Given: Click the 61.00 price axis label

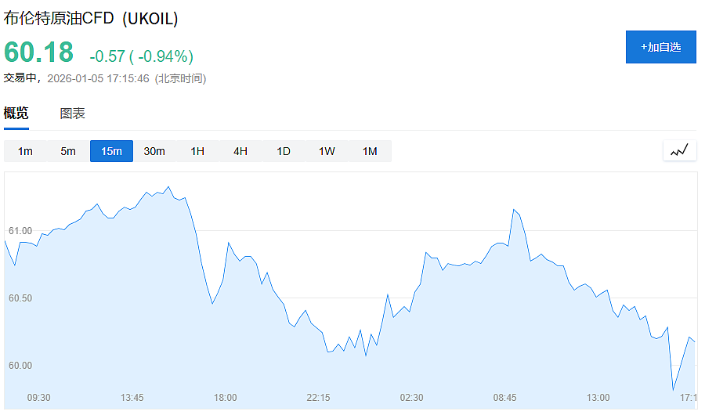Looking at the screenshot, I should (x=20, y=231).
